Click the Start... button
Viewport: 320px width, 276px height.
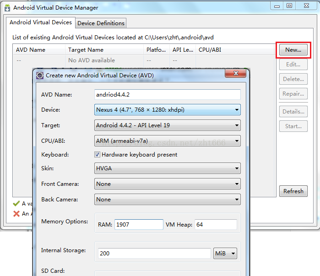click(x=293, y=126)
